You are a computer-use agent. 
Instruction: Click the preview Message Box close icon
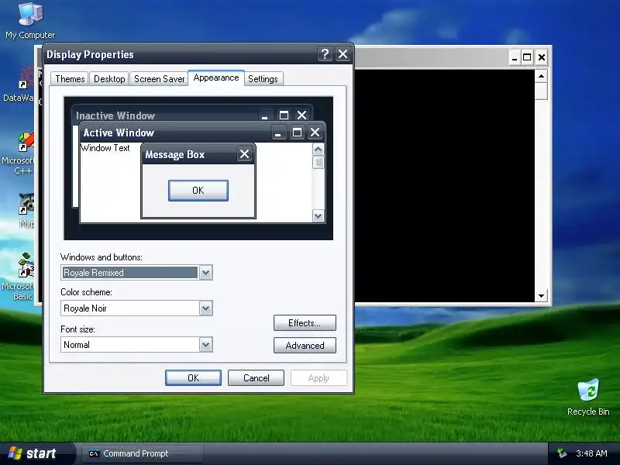pyautogui.click(x=244, y=153)
